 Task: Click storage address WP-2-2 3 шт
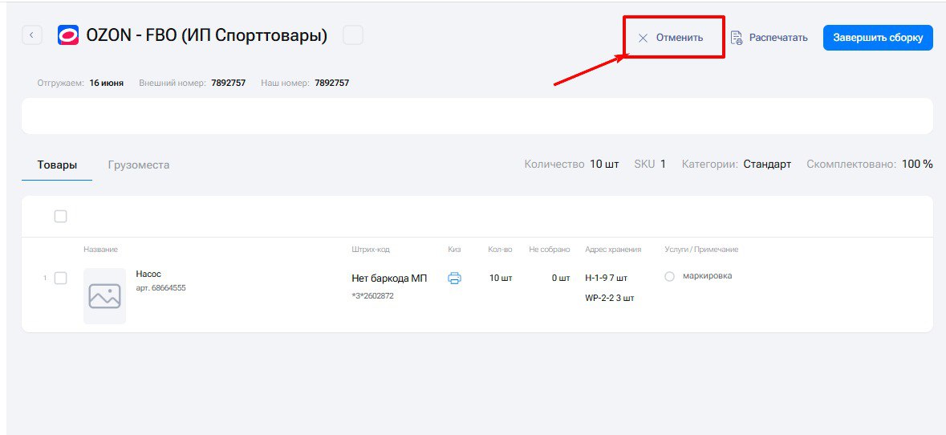(609, 298)
